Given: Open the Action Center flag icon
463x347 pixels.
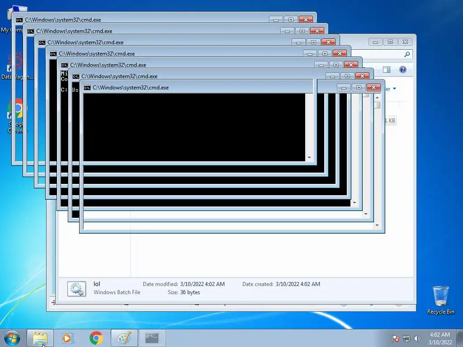Looking at the screenshot, I should click(x=395, y=338).
